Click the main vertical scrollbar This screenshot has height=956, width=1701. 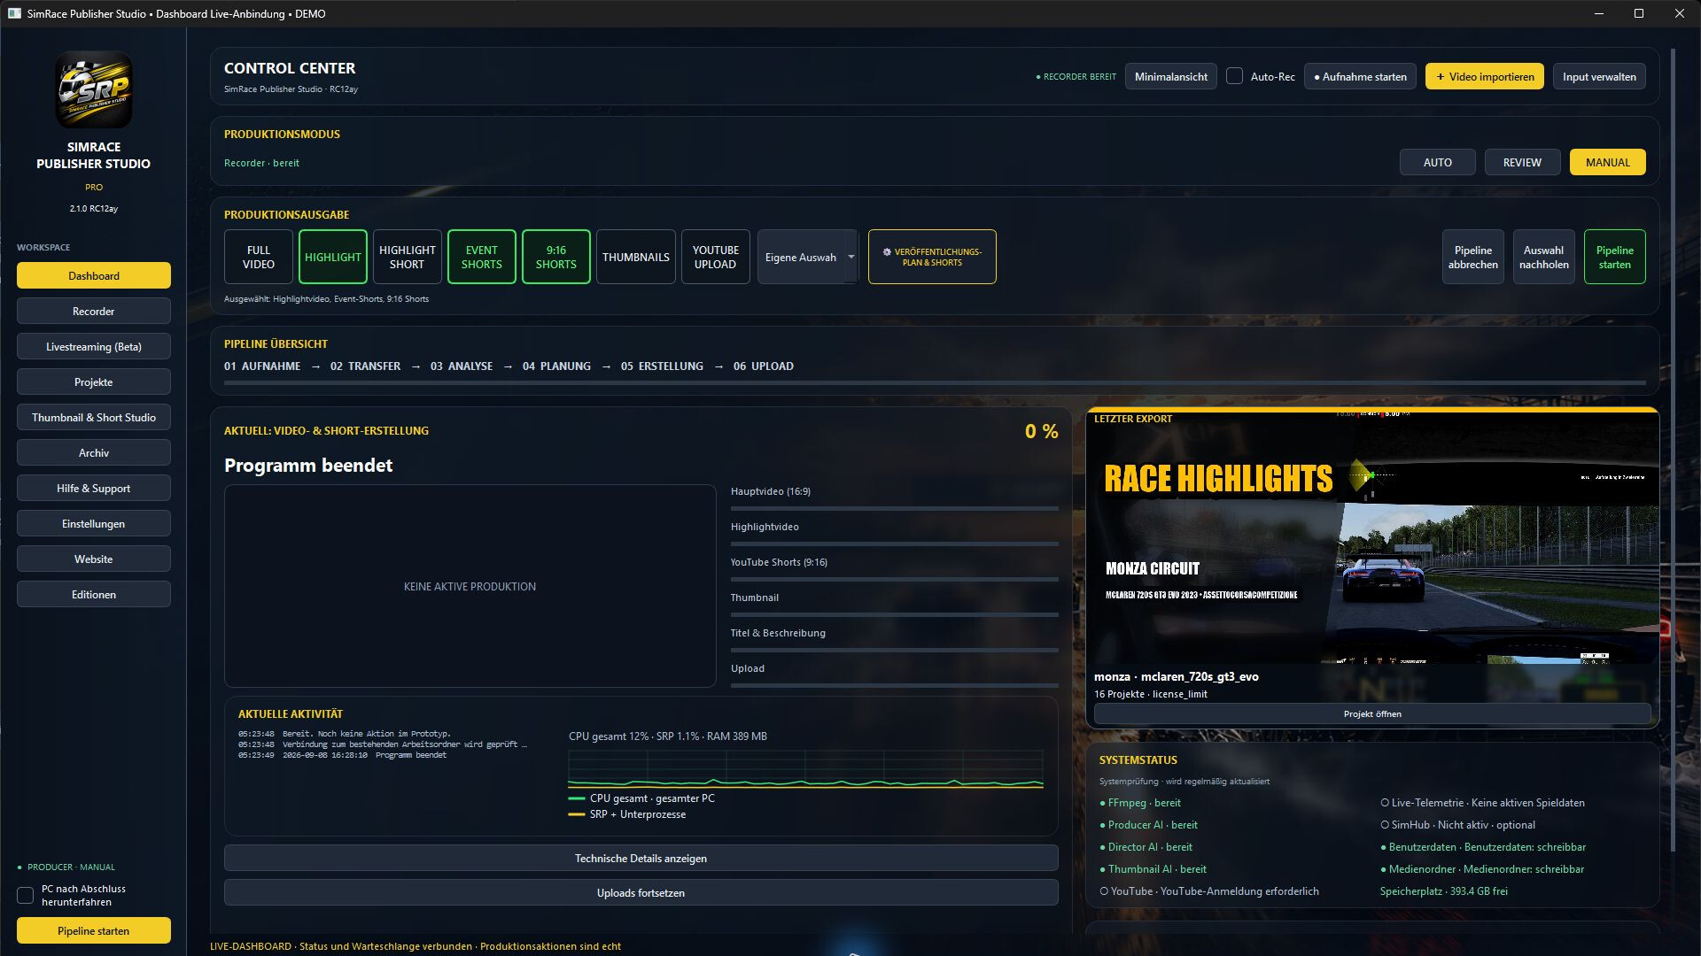click(x=1673, y=450)
